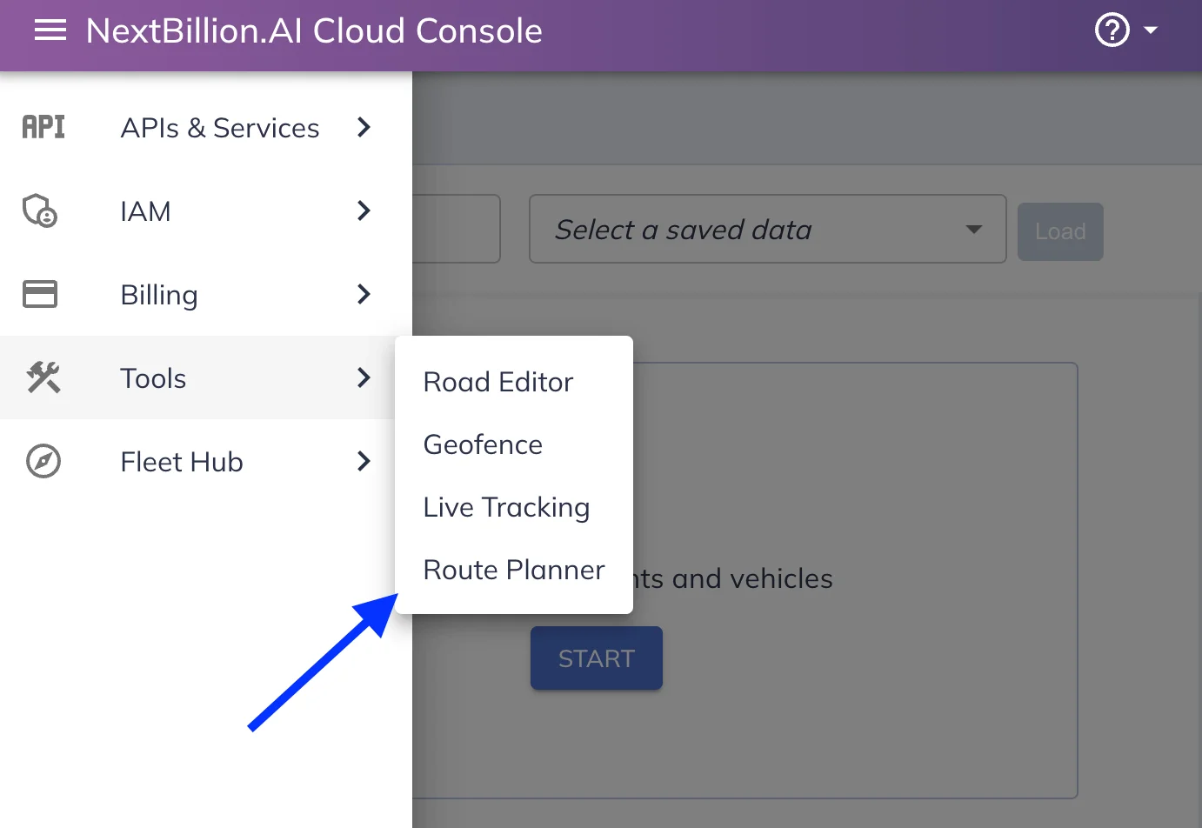Expand the help dropdown caret
1202x828 pixels.
tap(1151, 30)
